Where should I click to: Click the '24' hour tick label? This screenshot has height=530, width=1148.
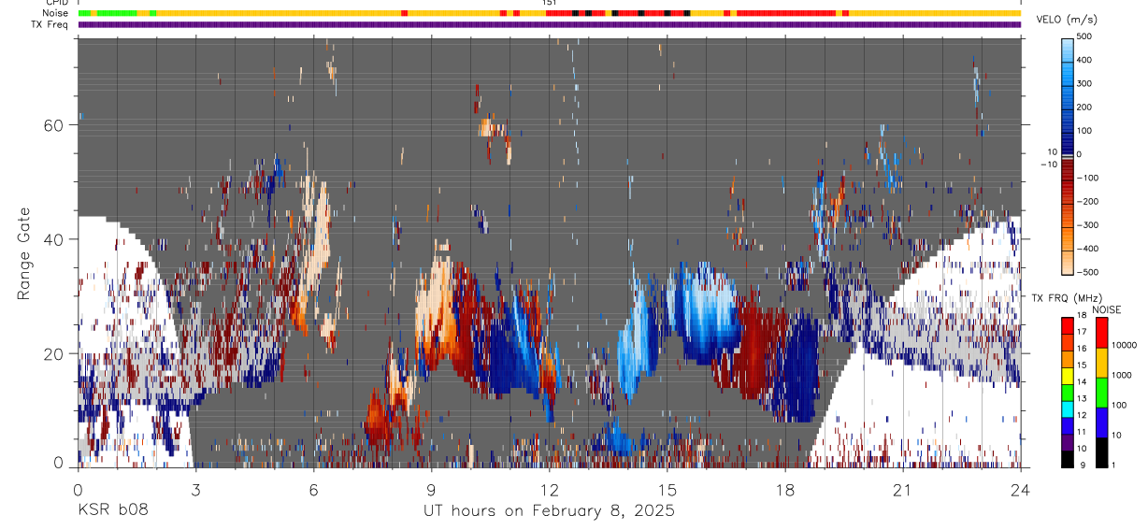[1020, 490]
